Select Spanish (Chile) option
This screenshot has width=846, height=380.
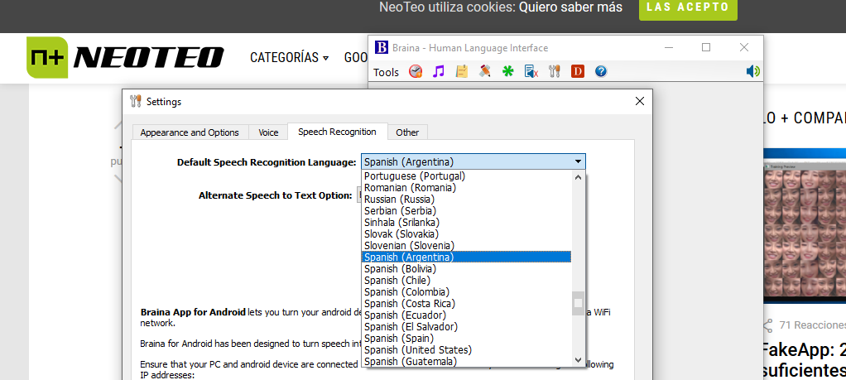point(466,280)
